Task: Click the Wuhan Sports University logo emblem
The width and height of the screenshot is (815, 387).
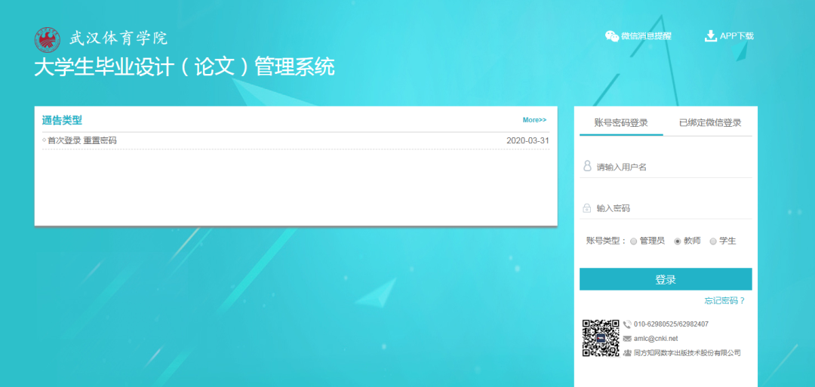Action: (x=47, y=38)
